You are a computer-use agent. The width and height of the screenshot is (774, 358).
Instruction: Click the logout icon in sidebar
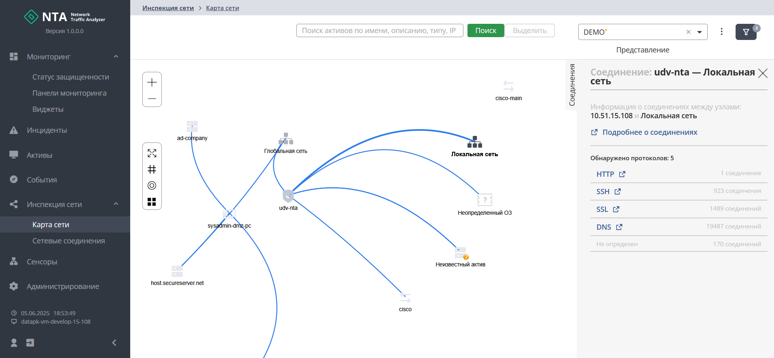pyautogui.click(x=30, y=343)
